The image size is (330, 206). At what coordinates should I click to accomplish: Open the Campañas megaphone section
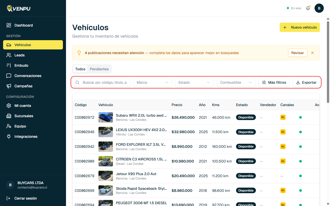23,86
